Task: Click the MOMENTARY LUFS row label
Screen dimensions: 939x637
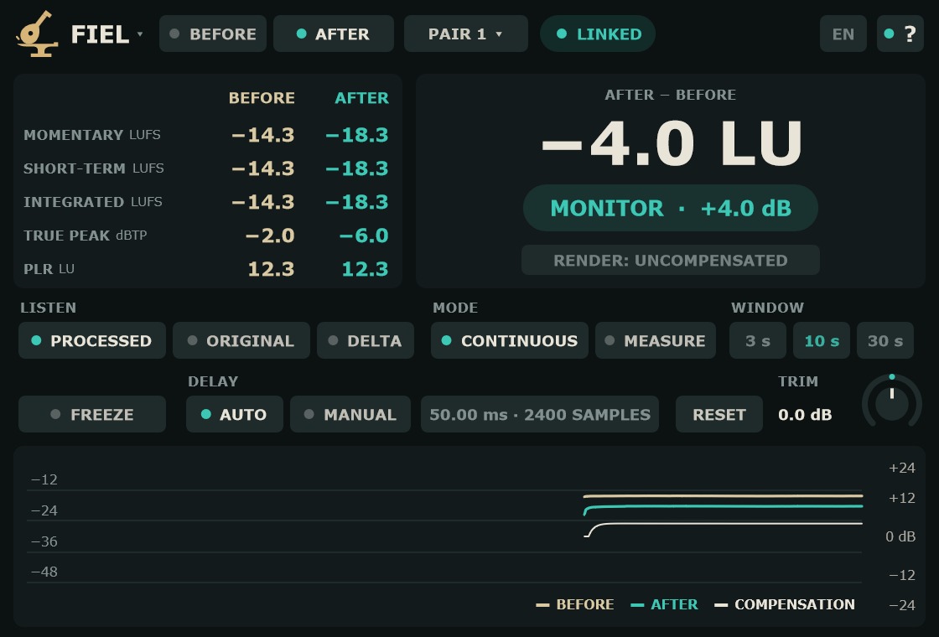Action: coord(92,135)
